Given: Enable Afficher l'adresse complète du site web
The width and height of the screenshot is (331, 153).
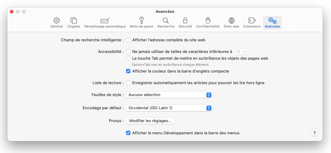Looking at the screenshot, I should point(128,40).
